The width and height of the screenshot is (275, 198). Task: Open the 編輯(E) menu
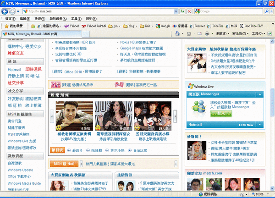click(25, 19)
